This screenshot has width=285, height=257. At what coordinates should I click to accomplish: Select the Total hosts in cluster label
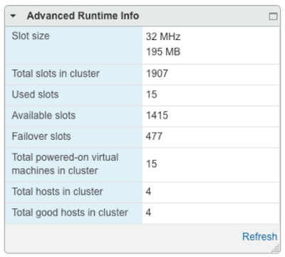pos(57,191)
